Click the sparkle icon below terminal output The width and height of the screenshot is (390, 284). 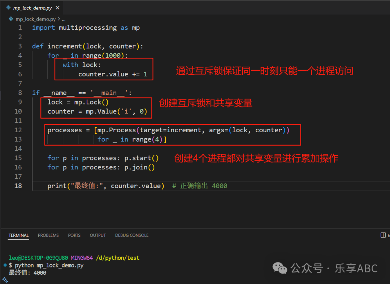tap(5, 280)
